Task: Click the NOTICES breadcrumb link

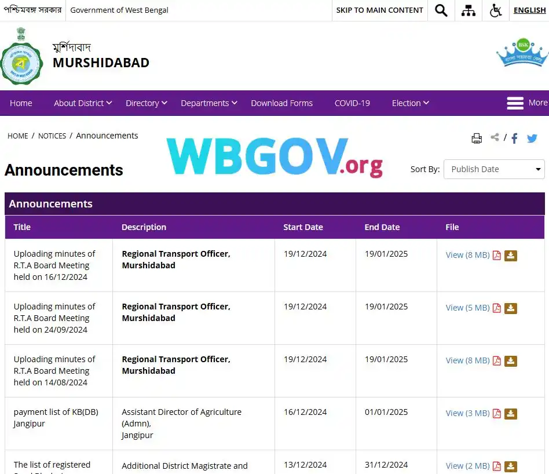Action: 52,136
